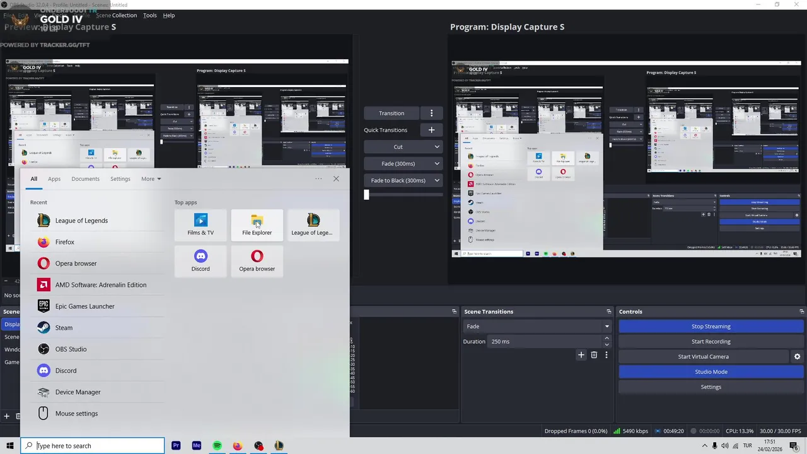
Task: Stop Streaming in Controls panel
Action: pos(711,327)
